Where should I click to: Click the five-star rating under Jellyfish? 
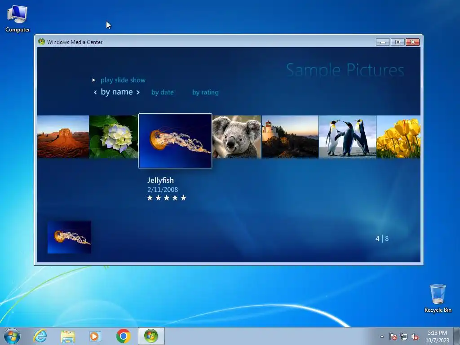167,198
